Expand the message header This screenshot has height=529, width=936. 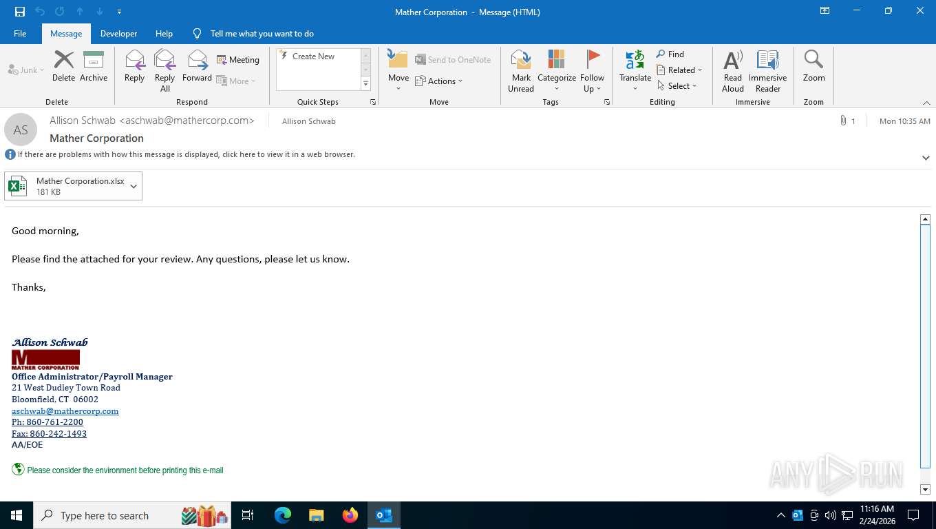point(926,158)
